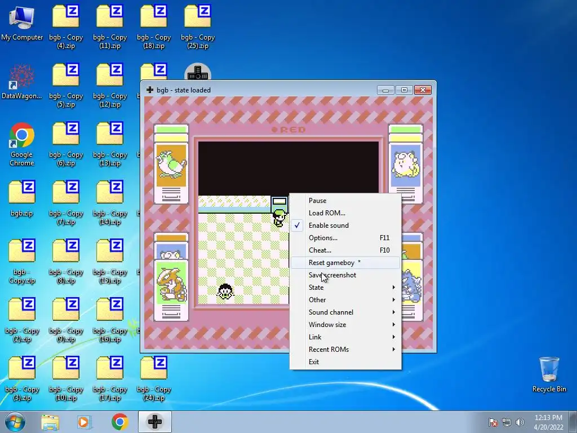Open the My Computer desktop icon

click(x=22, y=23)
